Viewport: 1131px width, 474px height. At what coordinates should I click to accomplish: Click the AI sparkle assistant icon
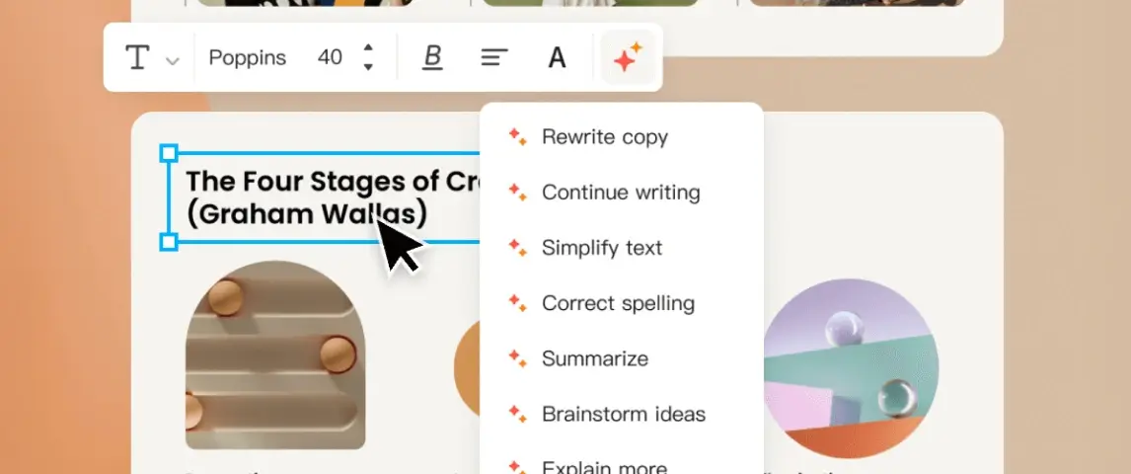tap(628, 58)
